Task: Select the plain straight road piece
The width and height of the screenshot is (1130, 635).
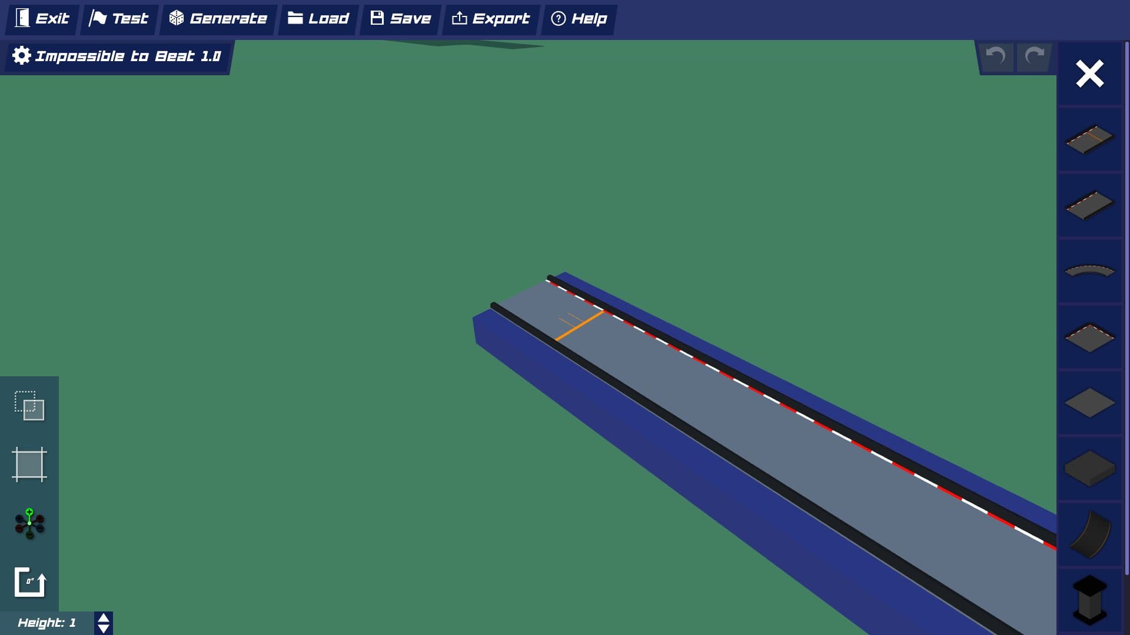Action: (1089, 205)
